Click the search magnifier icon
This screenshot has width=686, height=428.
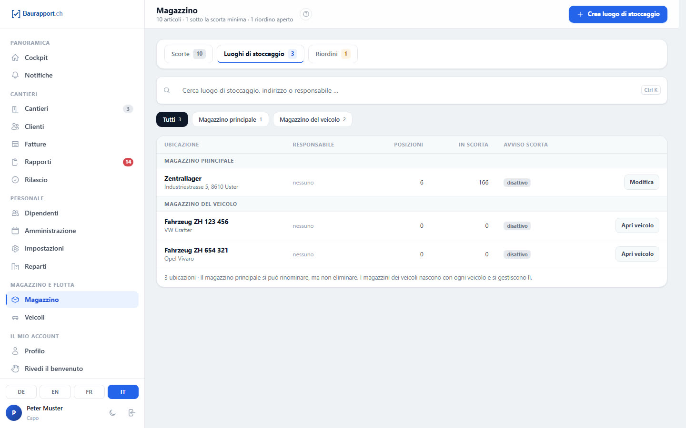[167, 90]
